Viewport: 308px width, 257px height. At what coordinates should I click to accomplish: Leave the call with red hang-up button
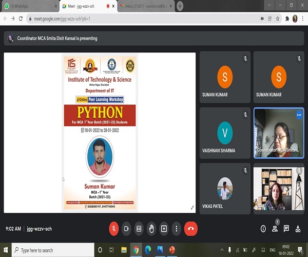[x=191, y=229]
